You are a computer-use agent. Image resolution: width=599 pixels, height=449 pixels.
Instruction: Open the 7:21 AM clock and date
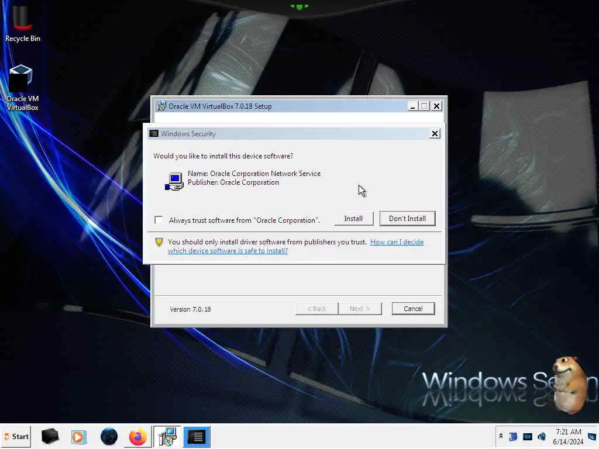pyautogui.click(x=569, y=437)
